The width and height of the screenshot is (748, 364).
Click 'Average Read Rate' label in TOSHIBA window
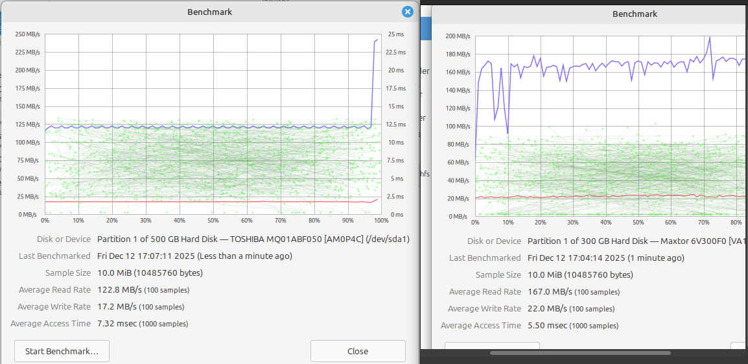pyautogui.click(x=55, y=290)
